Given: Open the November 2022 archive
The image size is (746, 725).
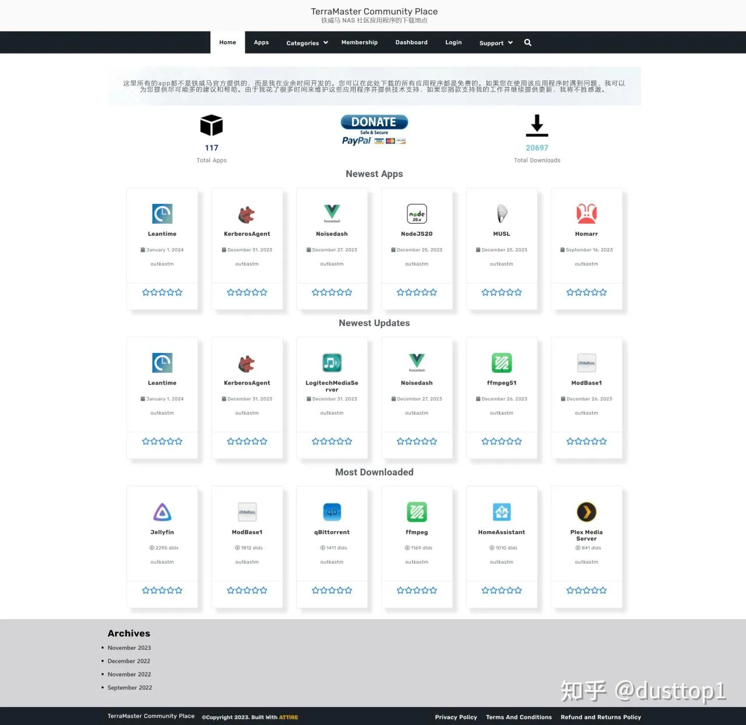Looking at the screenshot, I should pyautogui.click(x=129, y=674).
